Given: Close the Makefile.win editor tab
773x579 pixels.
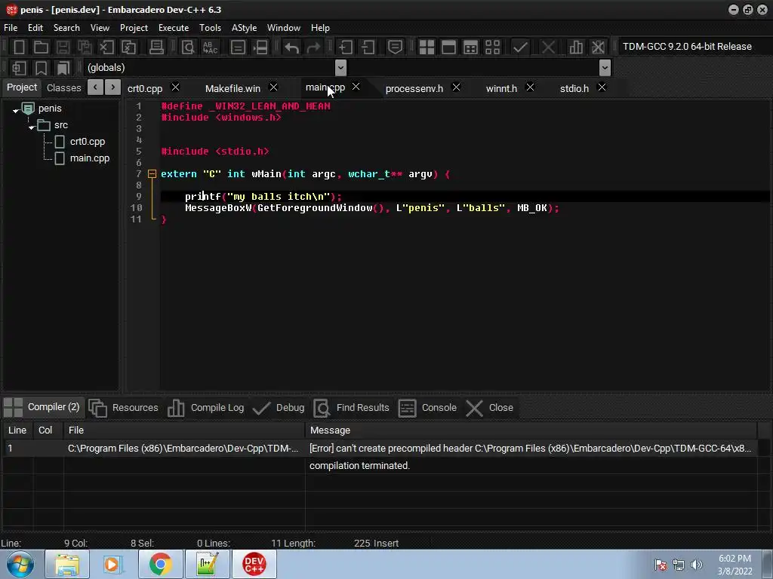Looking at the screenshot, I should (273, 87).
